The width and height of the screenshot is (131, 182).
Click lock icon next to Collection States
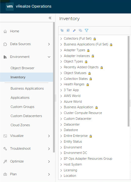tap(90, 79)
